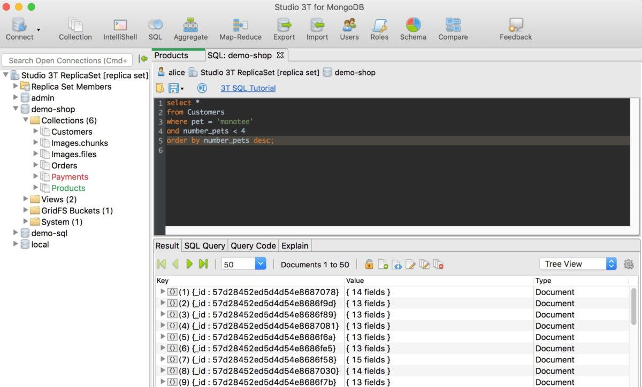
Task: Open the Aggregate pipeline editor
Action: pyautogui.click(x=190, y=28)
